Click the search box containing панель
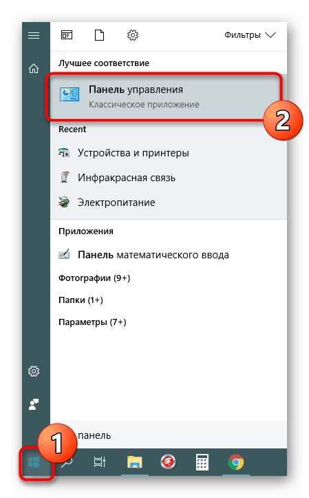The image size is (309, 498). 169,435
